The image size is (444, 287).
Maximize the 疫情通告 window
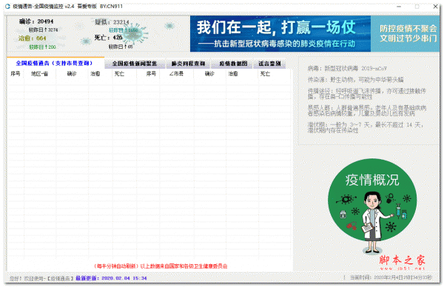tap(417, 6)
